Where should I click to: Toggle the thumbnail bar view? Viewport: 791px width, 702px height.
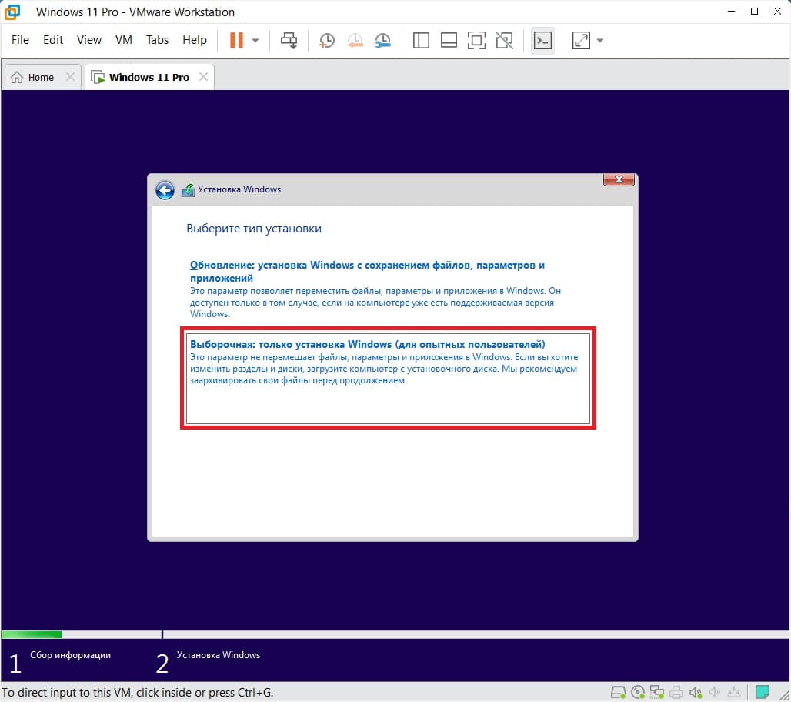[449, 40]
